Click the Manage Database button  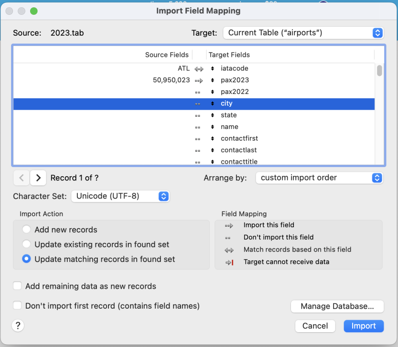337,306
